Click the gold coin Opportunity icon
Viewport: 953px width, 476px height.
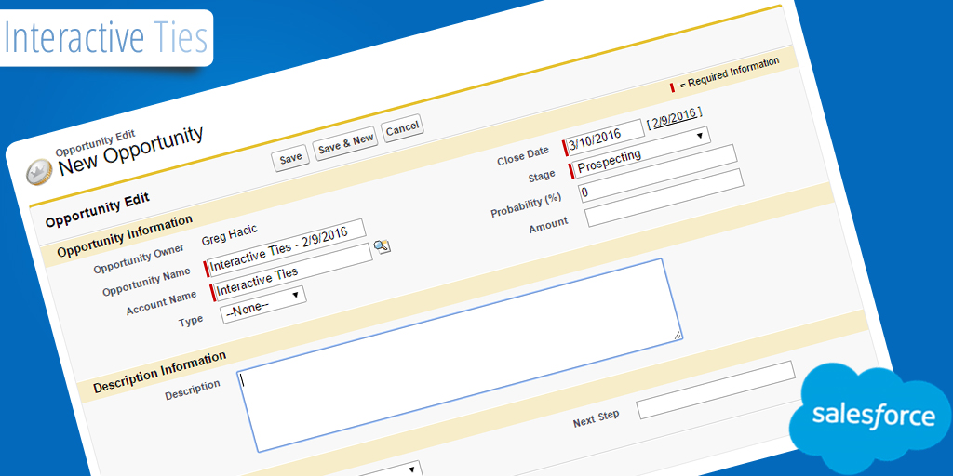[x=38, y=171]
